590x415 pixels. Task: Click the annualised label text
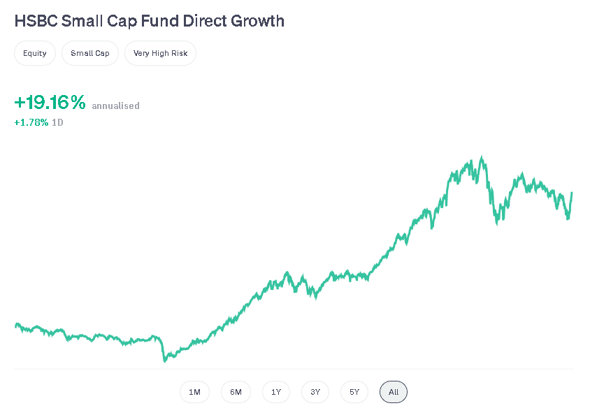click(x=115, y=106)
